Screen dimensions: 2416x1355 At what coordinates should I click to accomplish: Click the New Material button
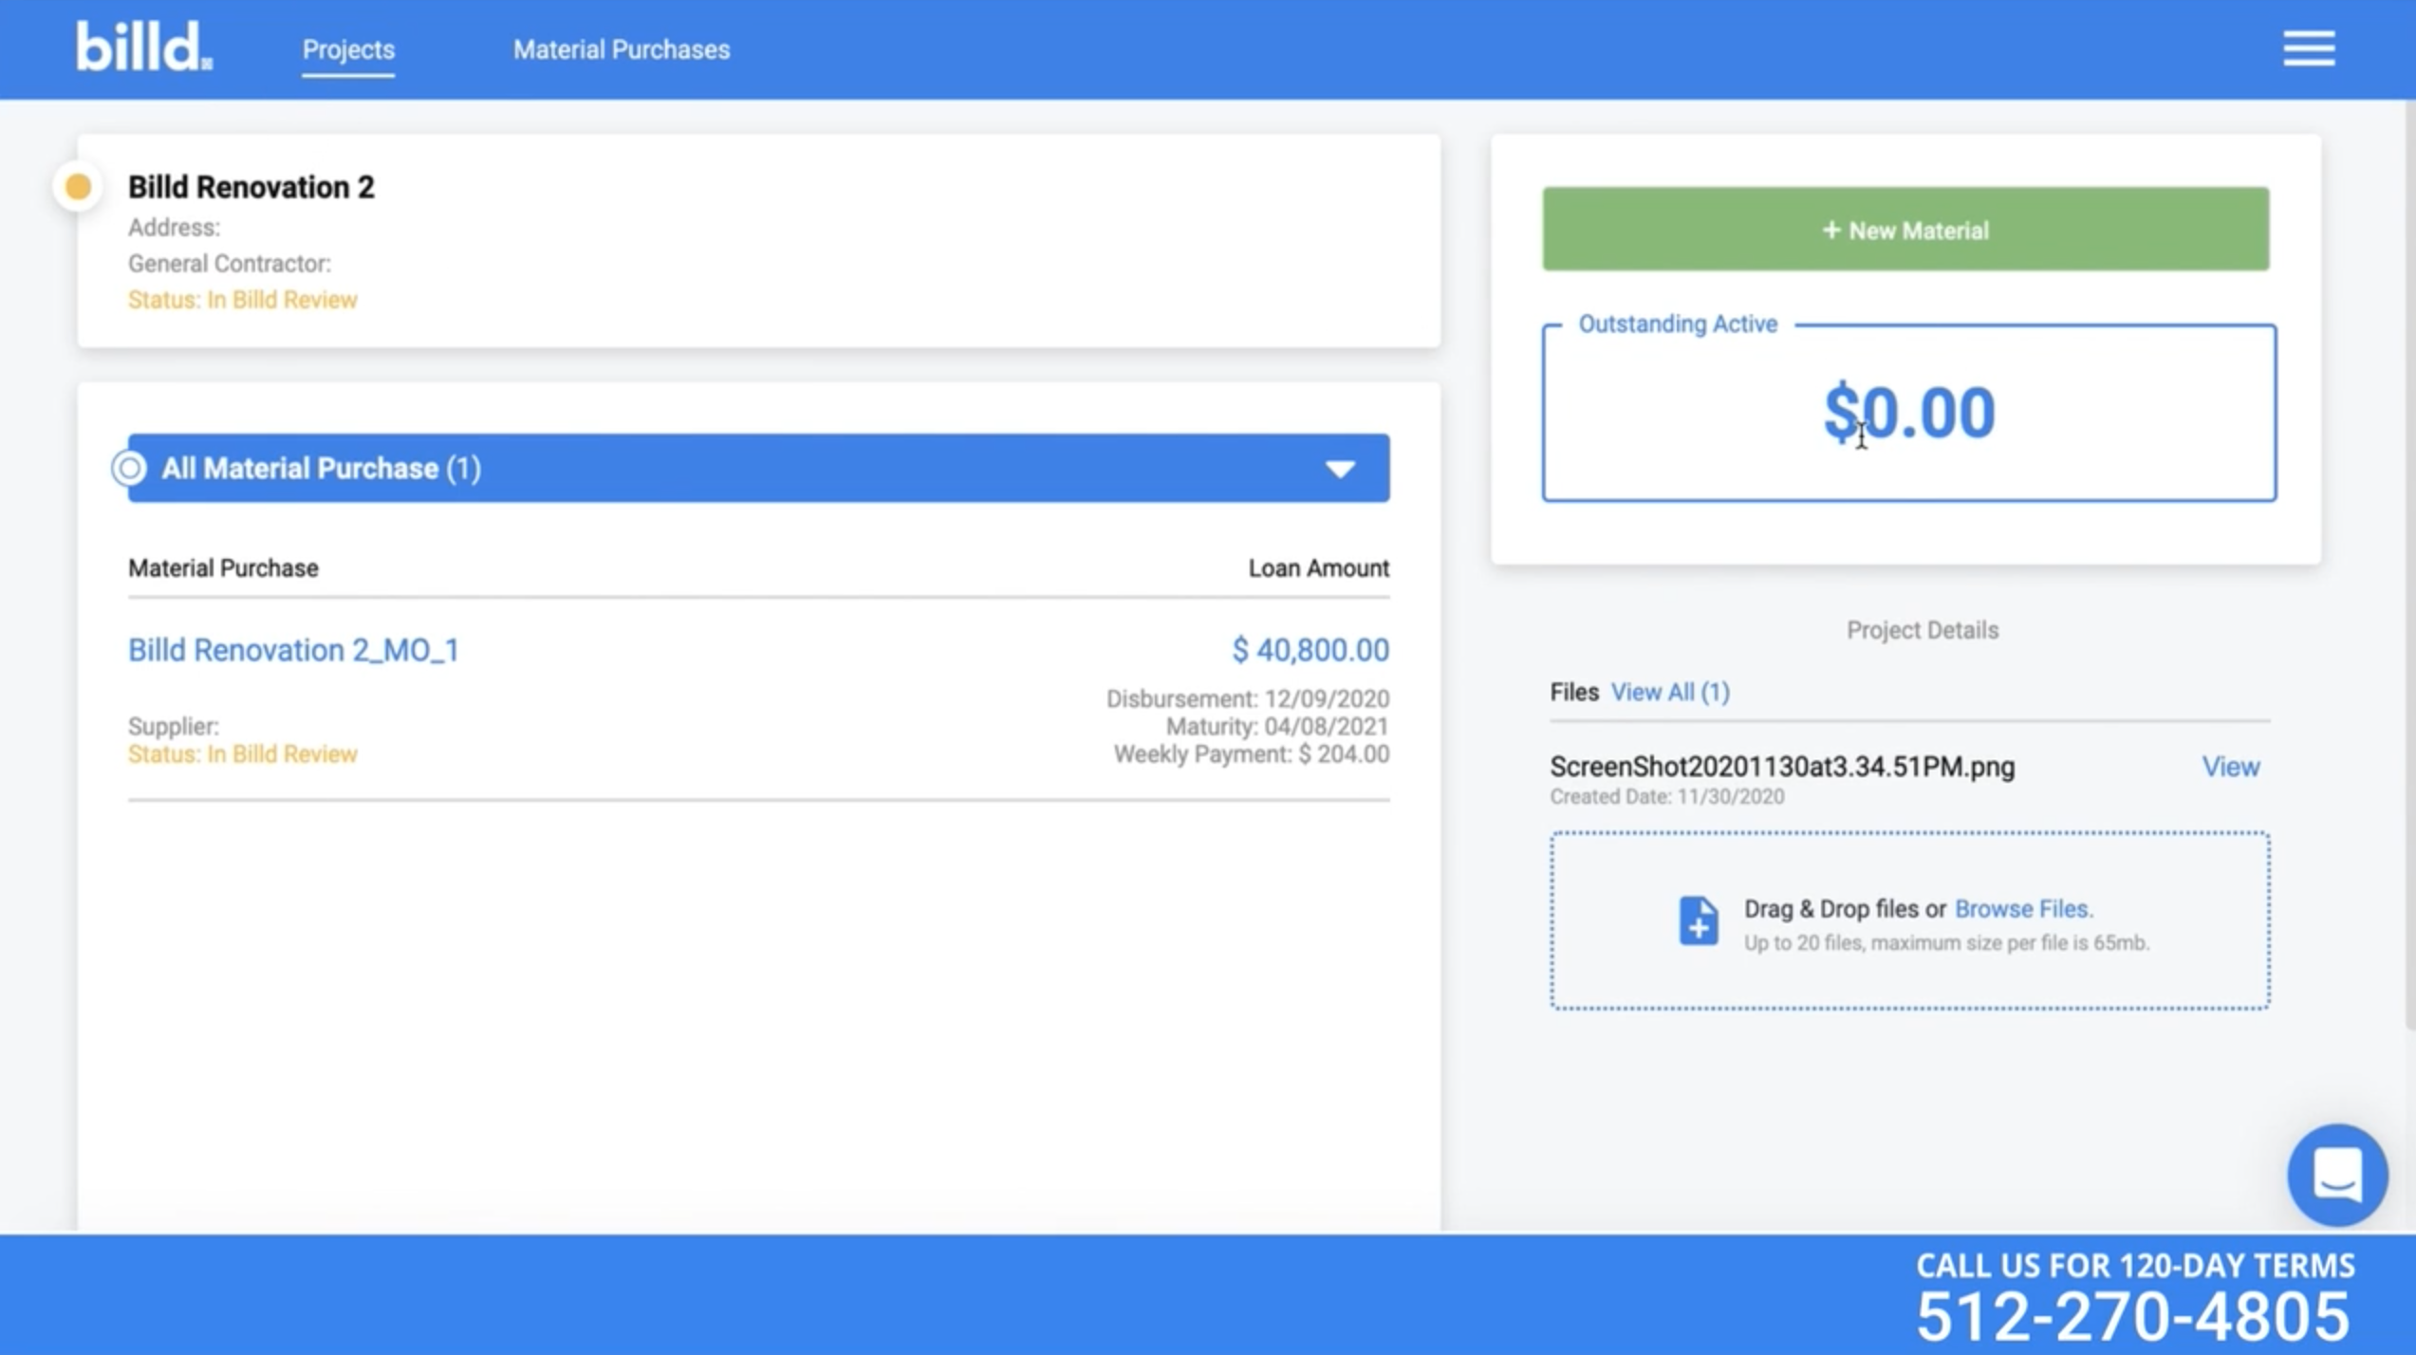point(1905,230)
